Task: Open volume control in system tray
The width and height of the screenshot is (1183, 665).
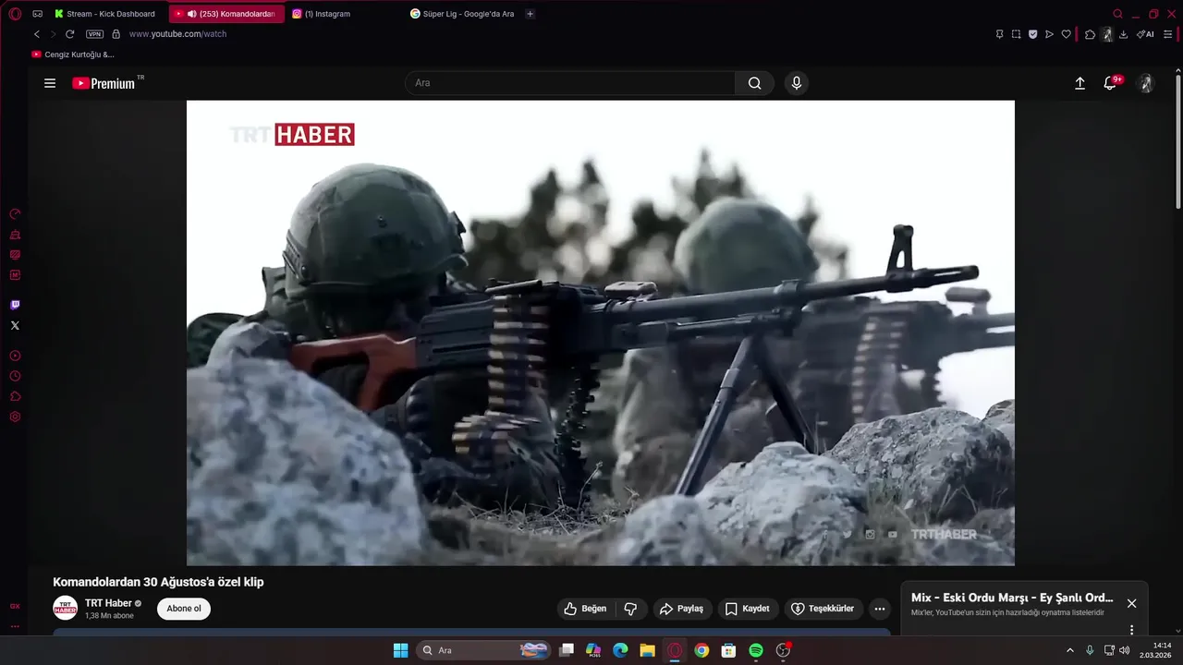Action: click(x=1124, y=650)
